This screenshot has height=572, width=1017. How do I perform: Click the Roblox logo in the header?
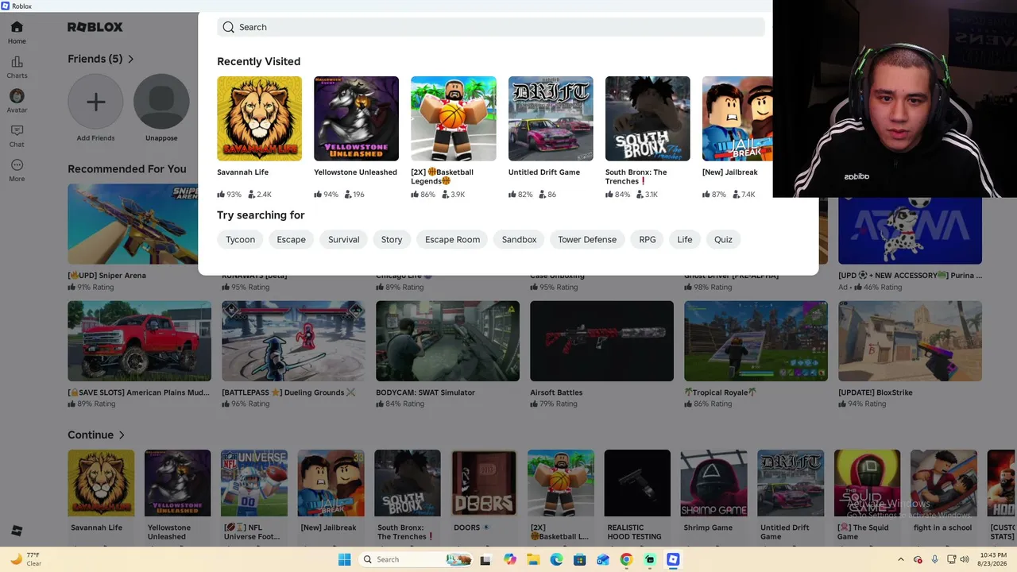pos(95,27)
